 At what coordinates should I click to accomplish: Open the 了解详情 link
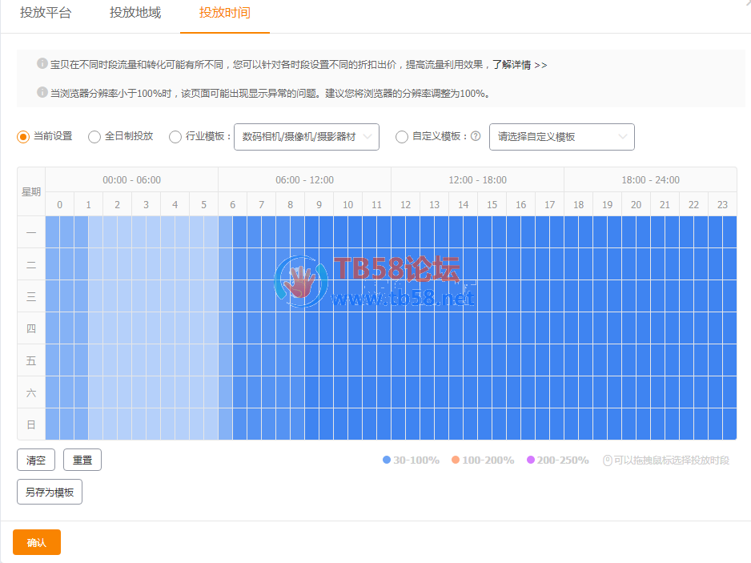point(519,65)
